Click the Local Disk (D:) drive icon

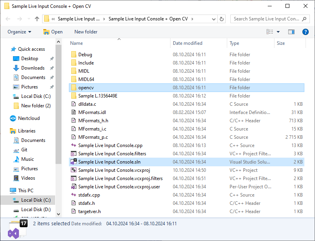pos(16,210)
